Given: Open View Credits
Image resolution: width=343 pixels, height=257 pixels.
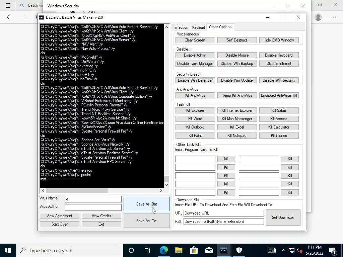Looking at the screenshot, I should tap(101, 216).
